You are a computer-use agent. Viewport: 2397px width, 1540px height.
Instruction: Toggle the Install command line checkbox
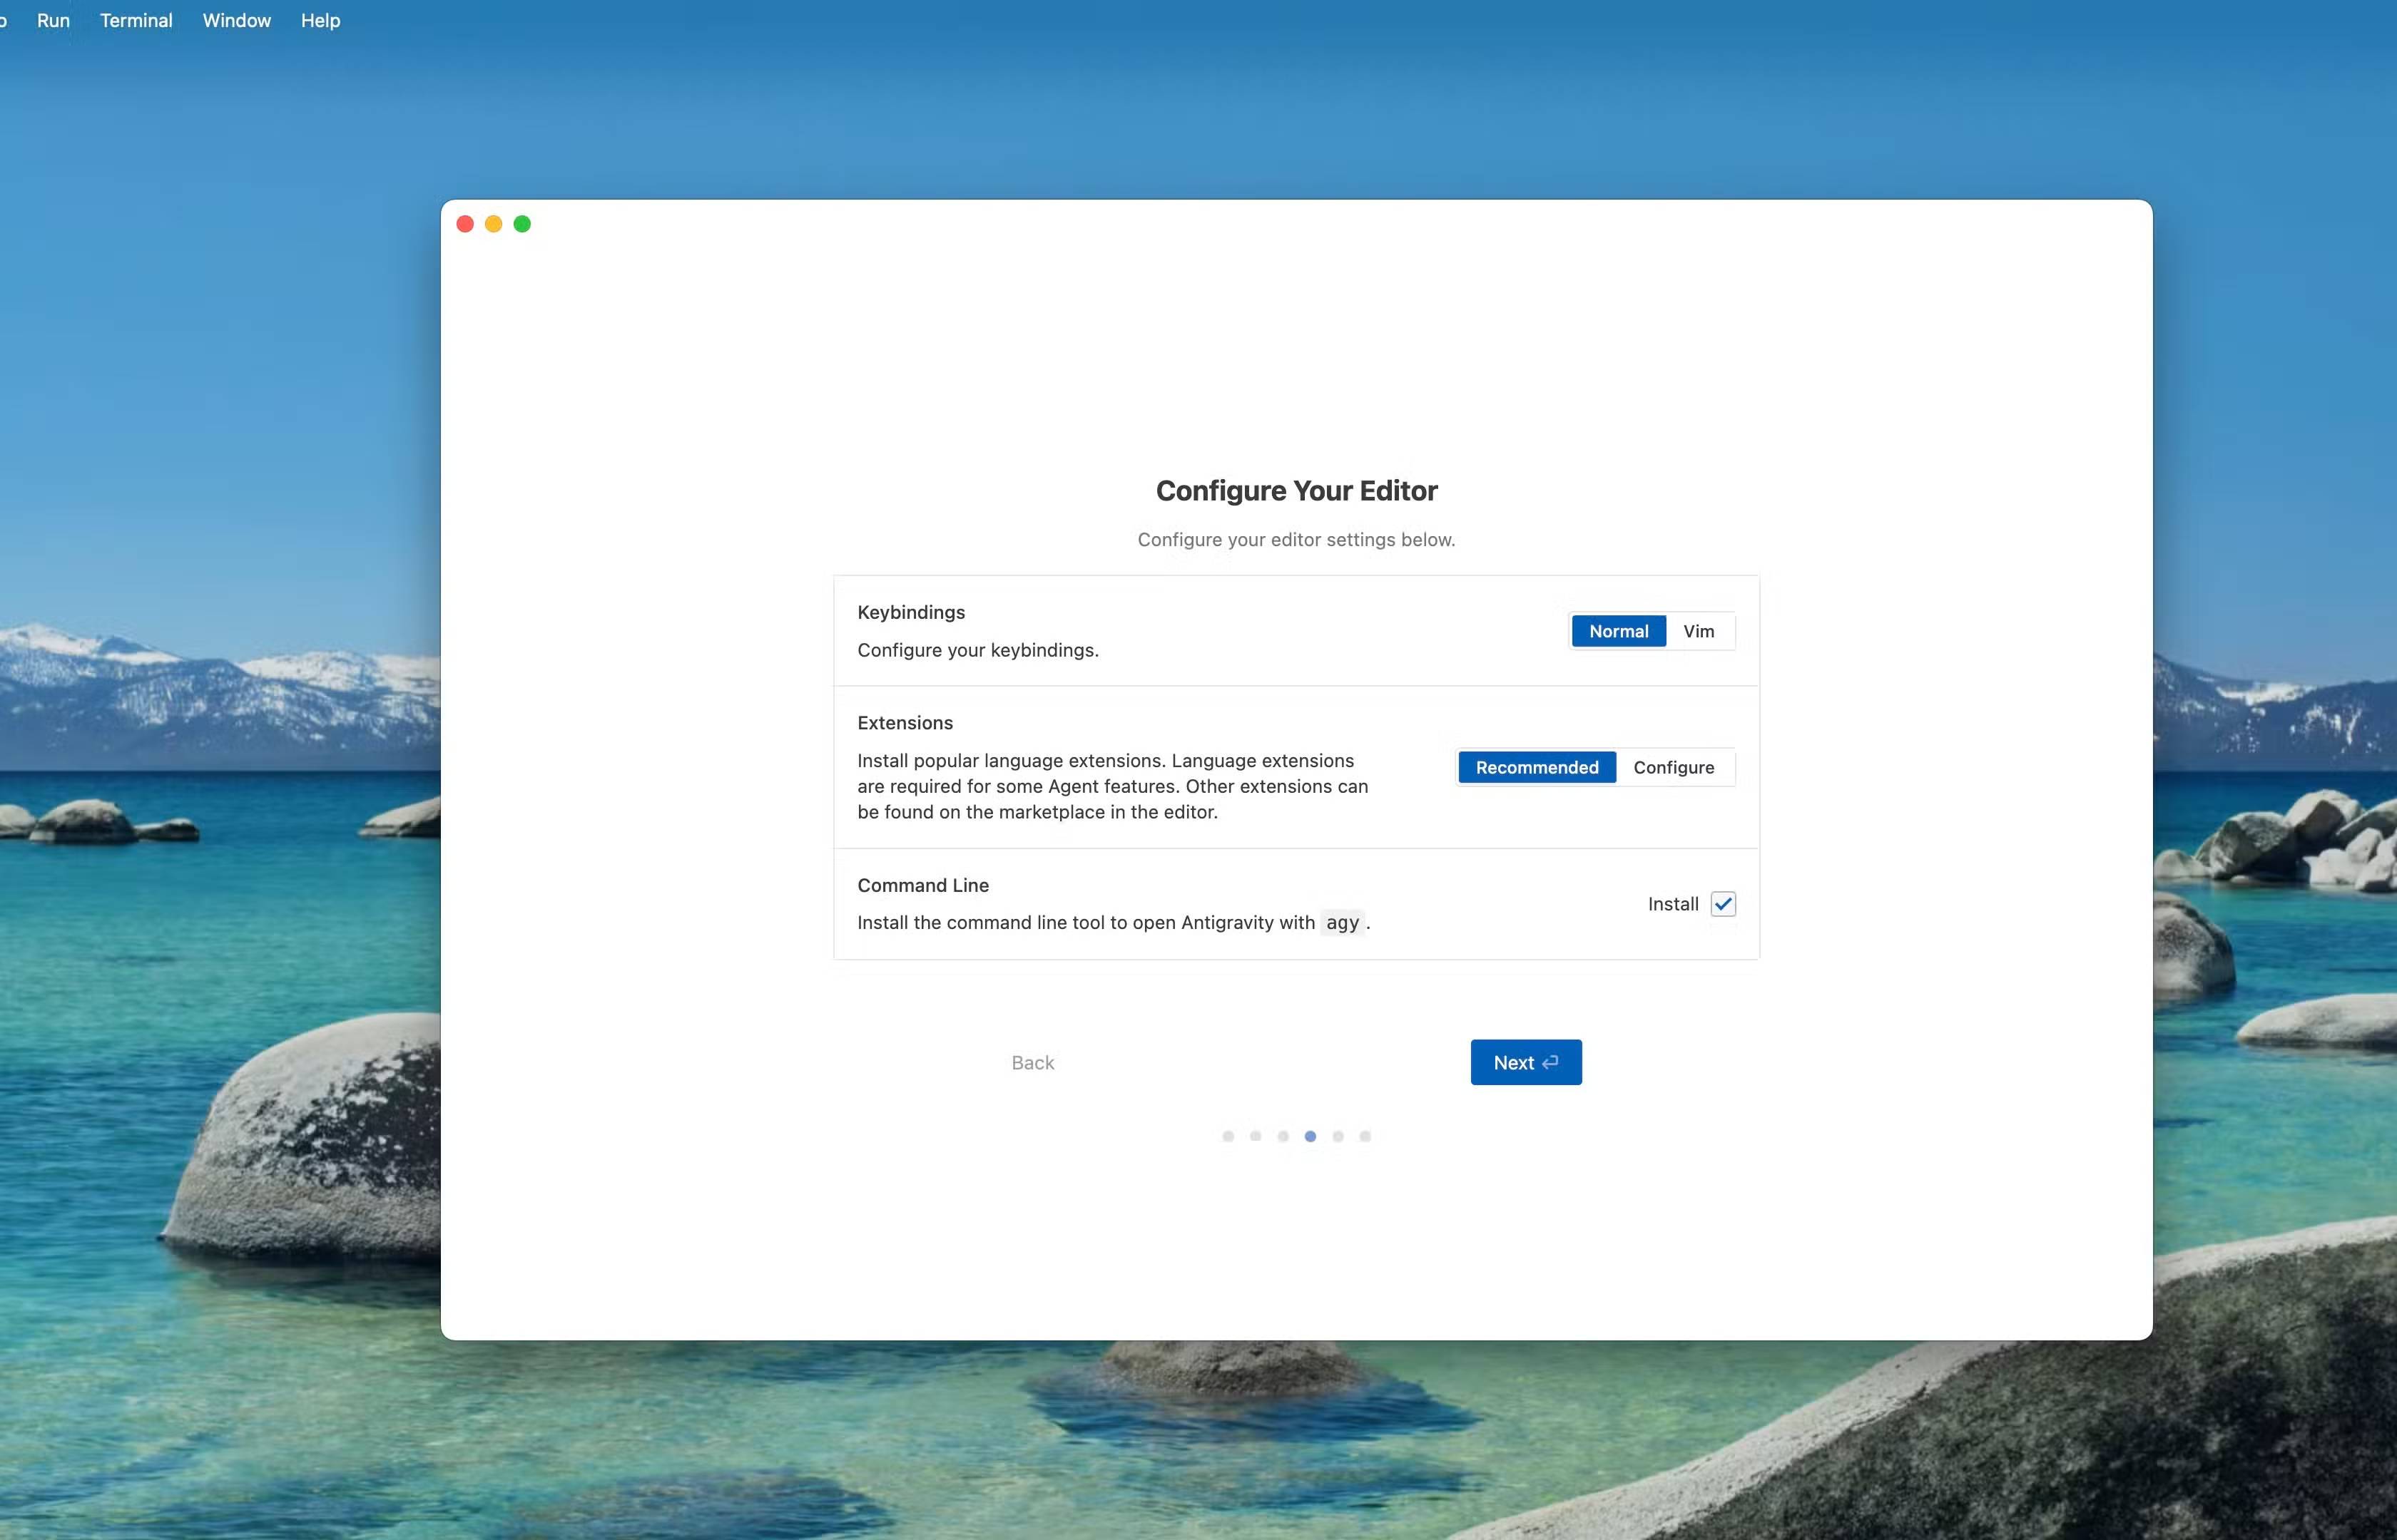click(x=1721, y=904)
